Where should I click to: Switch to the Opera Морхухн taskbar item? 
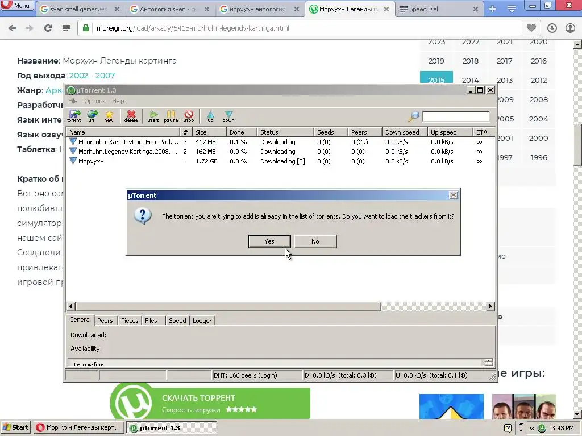79,427
